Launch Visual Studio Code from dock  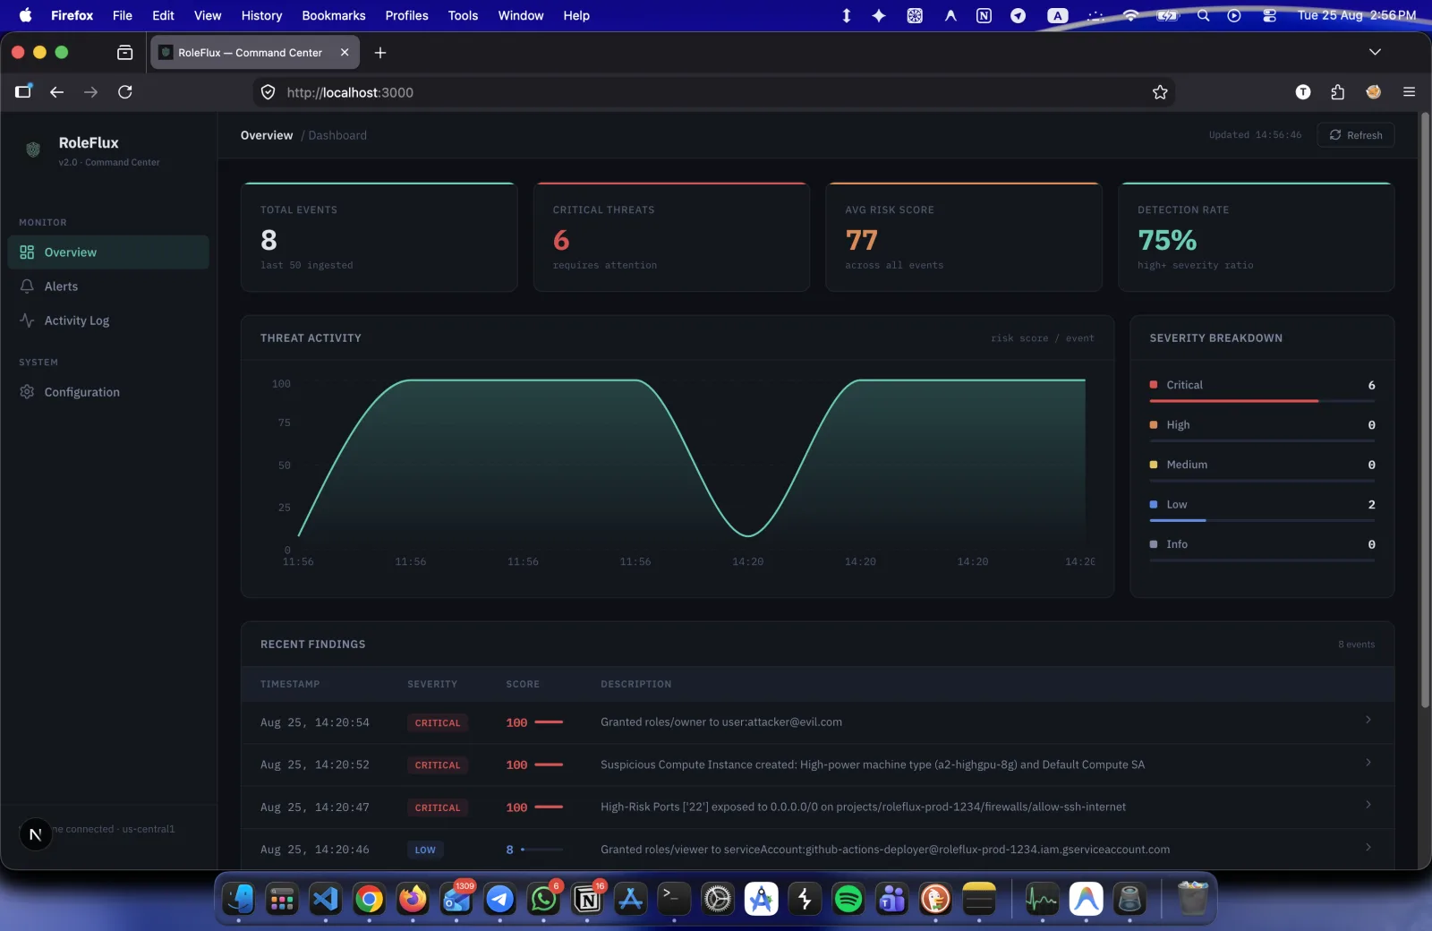326,899
